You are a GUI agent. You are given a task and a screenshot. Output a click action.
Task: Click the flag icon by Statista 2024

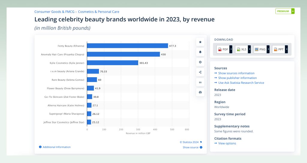[201, 142]
